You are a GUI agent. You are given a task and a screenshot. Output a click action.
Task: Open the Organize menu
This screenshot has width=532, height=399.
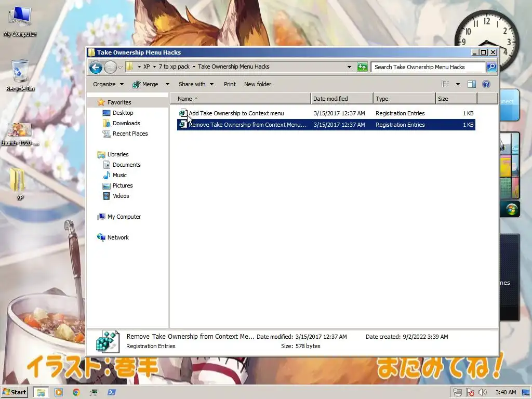pyautogui.click(x=108, y=84)
